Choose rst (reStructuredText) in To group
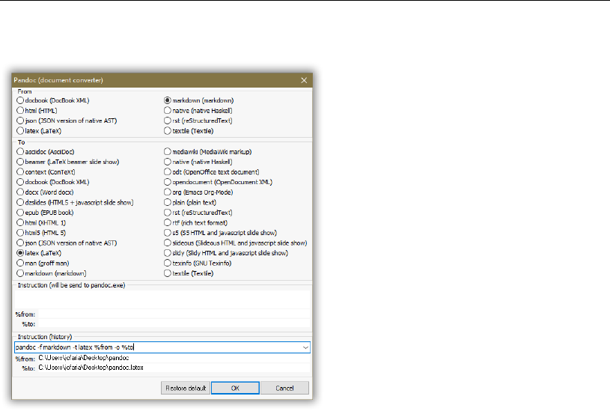The width and height of the screenshot is (610, 411). pyautogui.click(x=198, y=213)
